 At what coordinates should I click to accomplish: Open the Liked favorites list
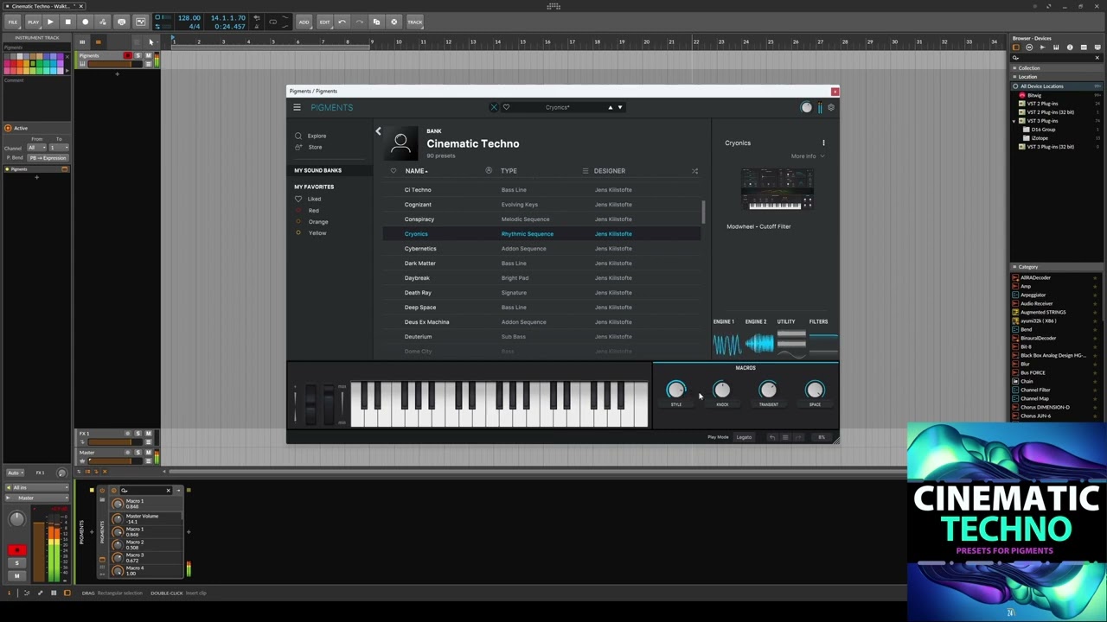pyautogui.click(x=314, y=199)
